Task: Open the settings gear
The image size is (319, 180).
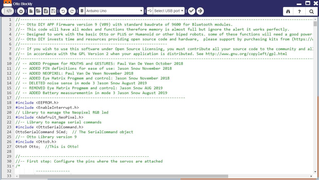Action: point(21,11)
